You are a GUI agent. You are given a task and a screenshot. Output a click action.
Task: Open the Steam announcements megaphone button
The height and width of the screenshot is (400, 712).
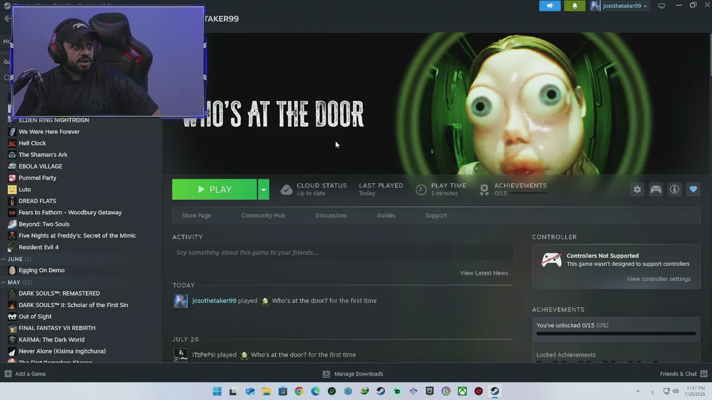click(x=550, y=6)
